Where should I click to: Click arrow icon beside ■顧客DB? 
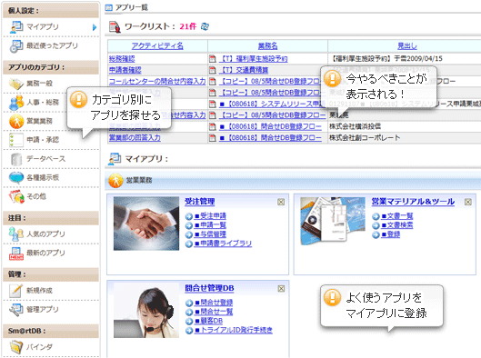(x=189, y=322)
